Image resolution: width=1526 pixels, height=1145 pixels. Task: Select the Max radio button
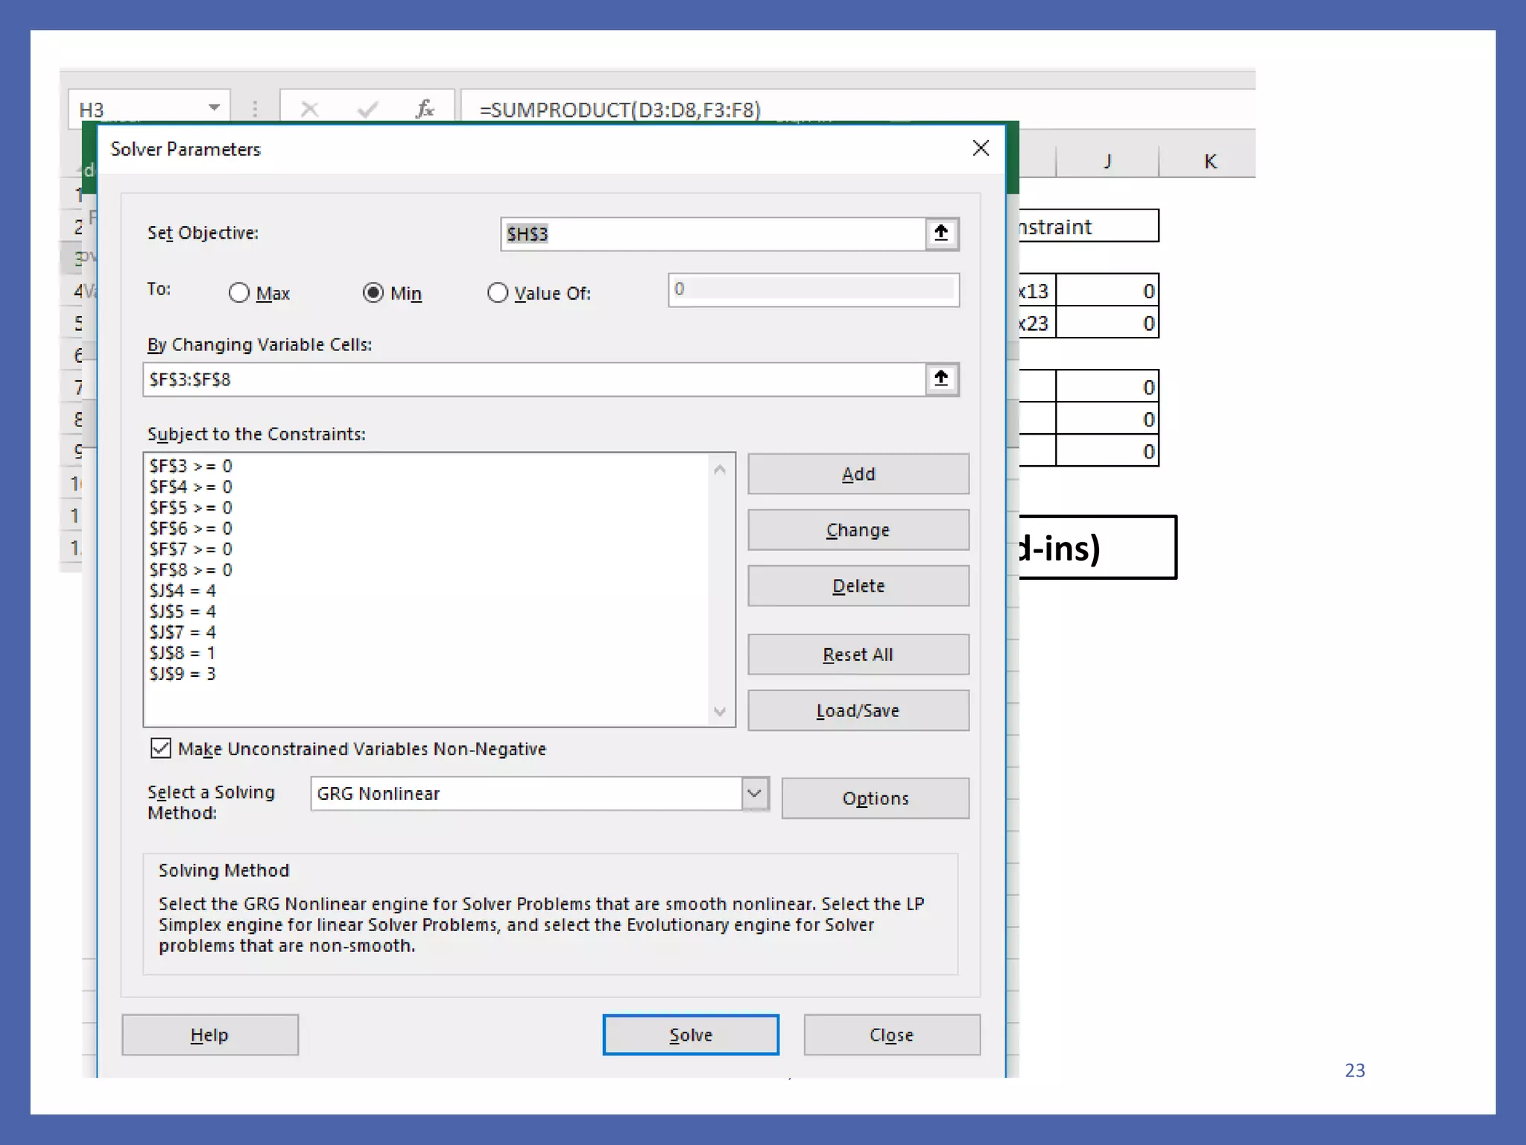(238, 293)
